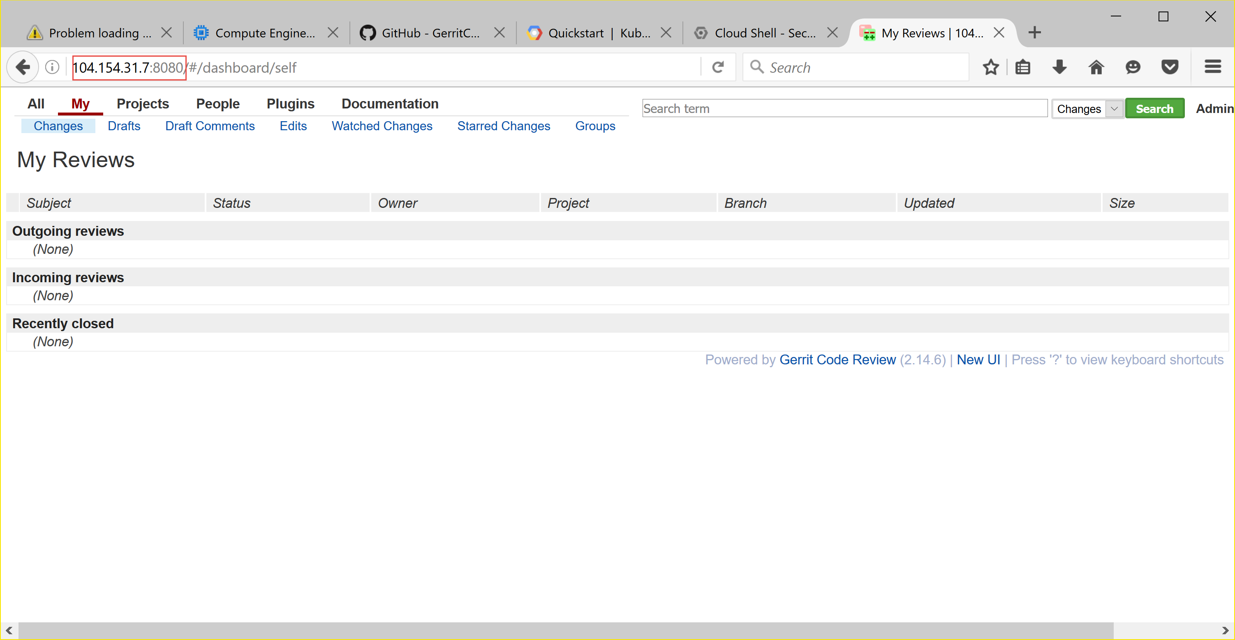Click the green Search button
The width and height of the screenshot is (1235, 640).
coord(1154,109)
